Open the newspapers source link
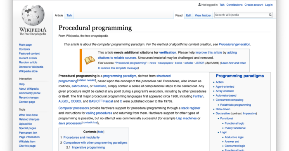289x151 pixels. (x=165, y=63)
